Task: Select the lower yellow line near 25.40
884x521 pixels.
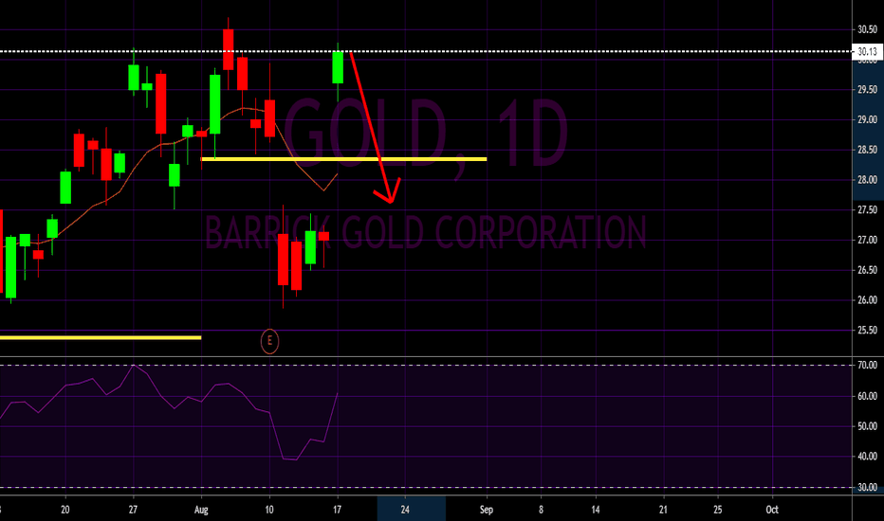Action: (101, 338)
